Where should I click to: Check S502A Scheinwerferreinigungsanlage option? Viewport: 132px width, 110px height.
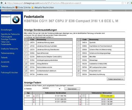[x=79, y=53]
